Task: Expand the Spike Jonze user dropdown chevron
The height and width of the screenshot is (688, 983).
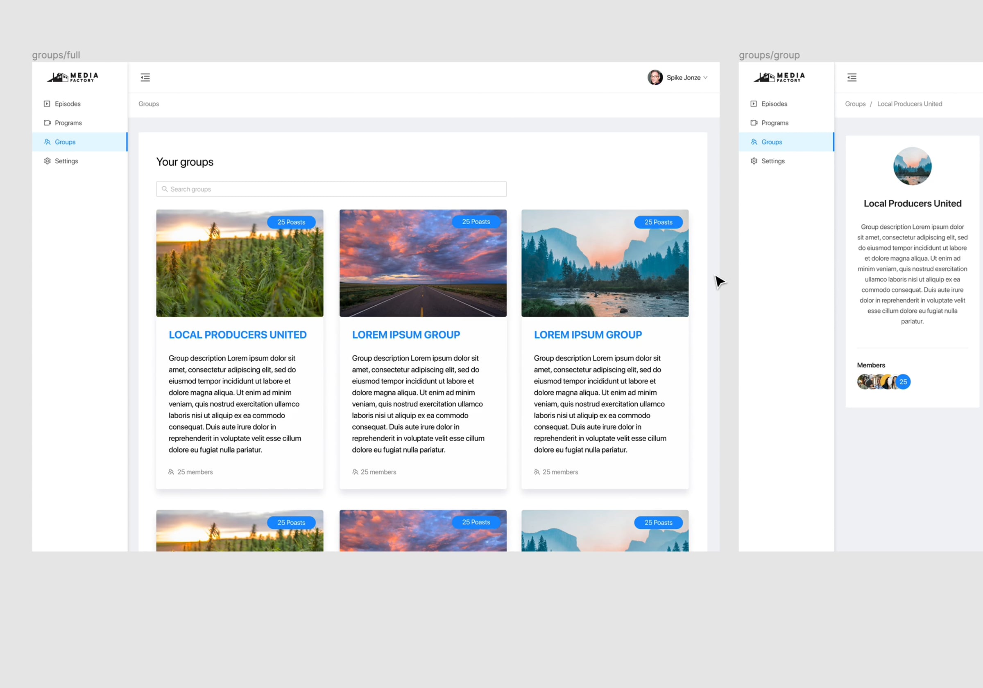Action: [705, 77]
